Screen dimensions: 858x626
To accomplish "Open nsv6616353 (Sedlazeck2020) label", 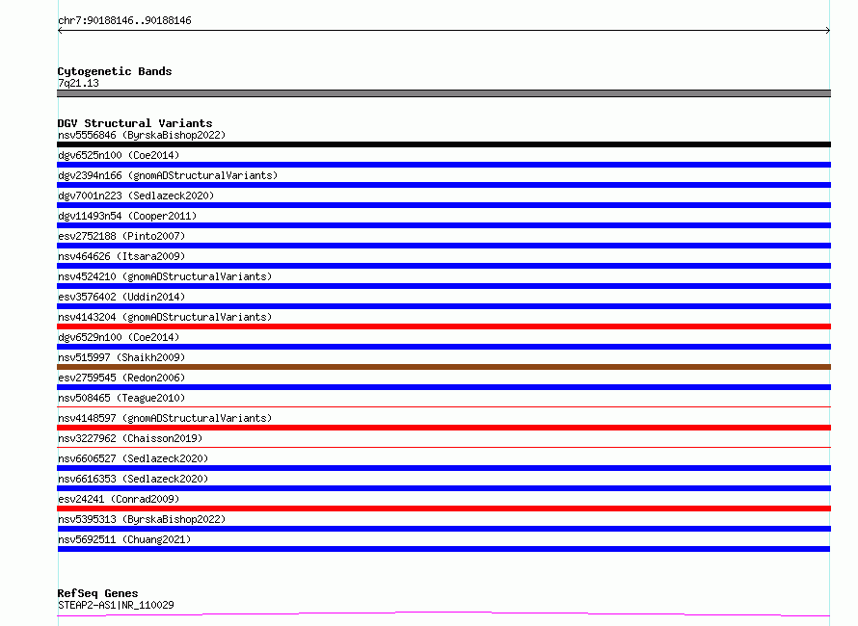I will pyautogui.click(x=133, y=479).
